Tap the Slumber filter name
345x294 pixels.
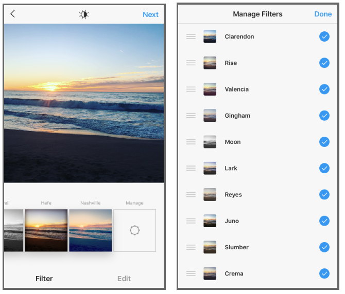[x=236, y=247]
